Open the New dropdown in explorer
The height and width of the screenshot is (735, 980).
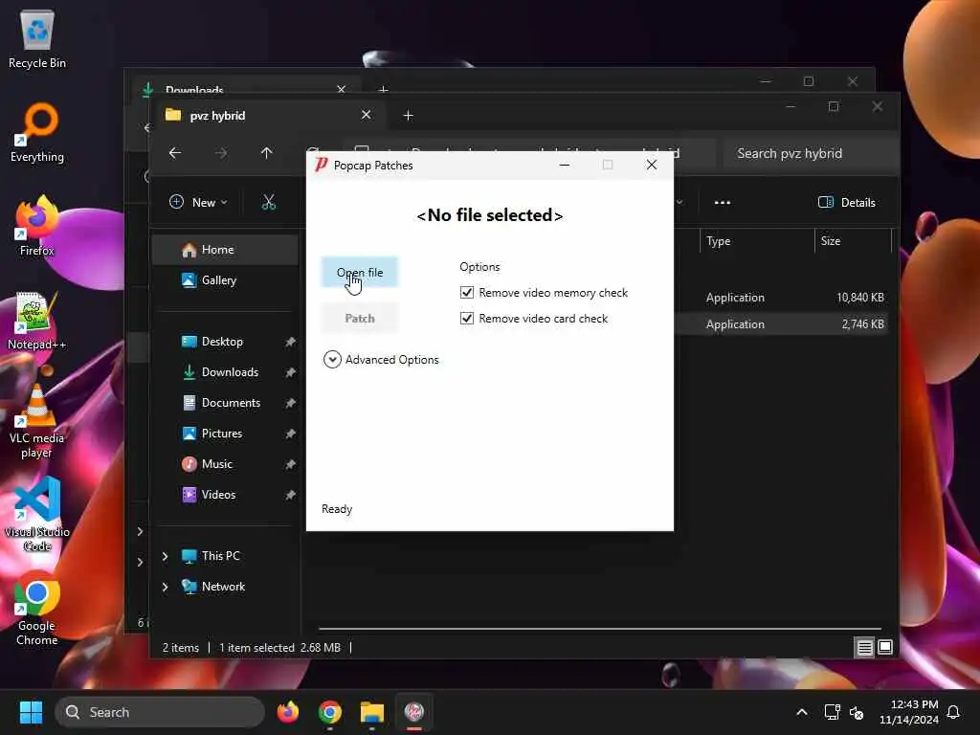(x=198, y=203)
